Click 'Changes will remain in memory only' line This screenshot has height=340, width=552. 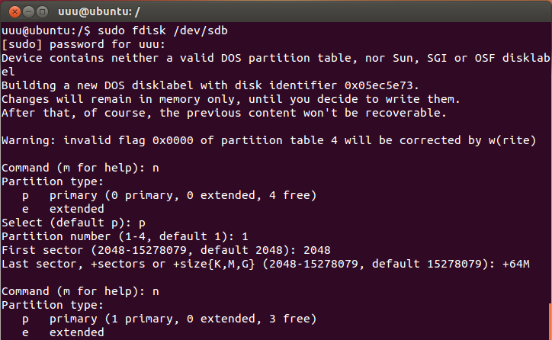pos(230,99)
